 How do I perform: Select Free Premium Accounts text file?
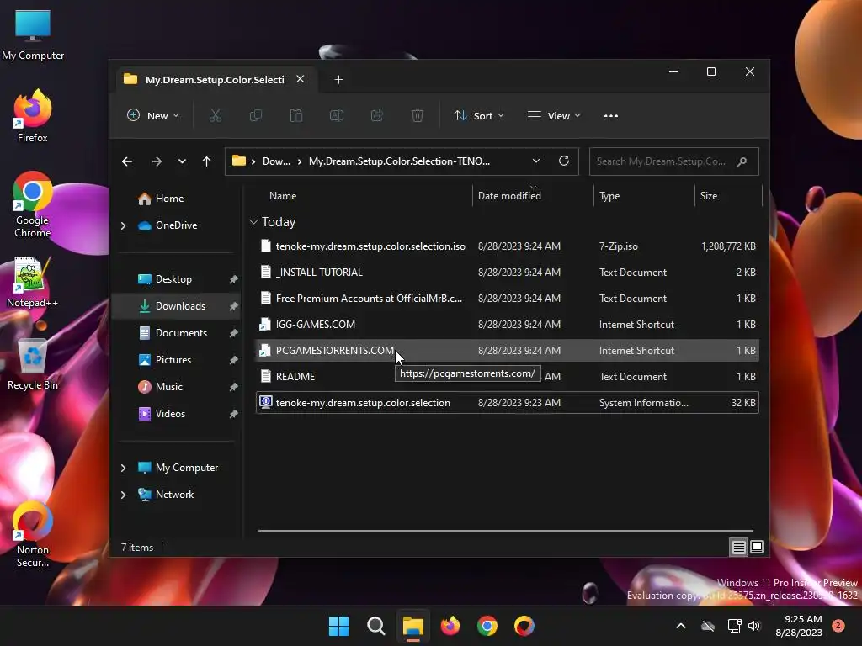click(508, 299)
